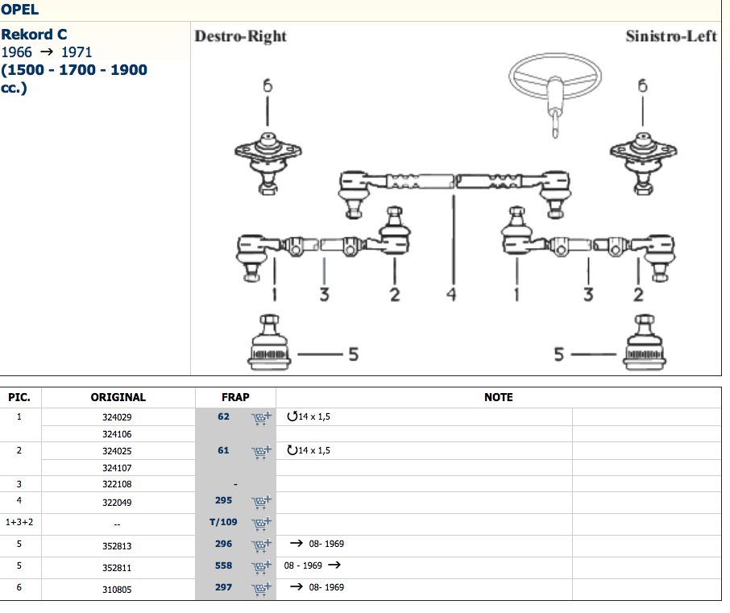Click the Sinistro-Left diagram label
The height and width of the screenshot is (613, 730).
pos(671,36)
